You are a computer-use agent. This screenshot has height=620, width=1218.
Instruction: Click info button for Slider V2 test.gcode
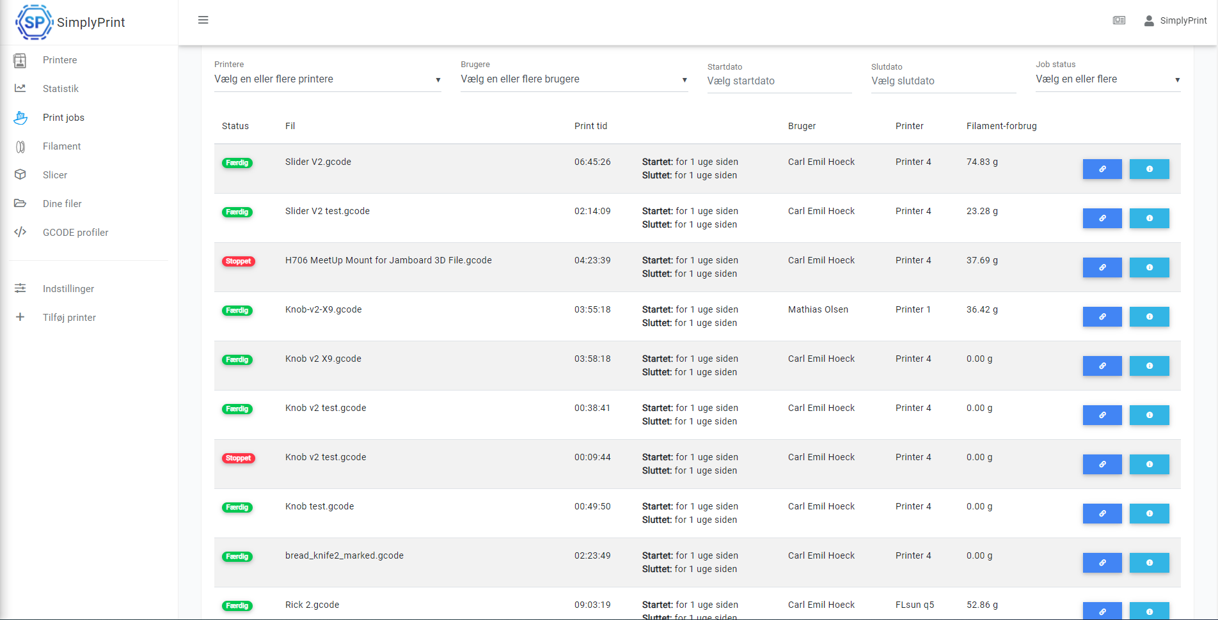point(1149,219)
